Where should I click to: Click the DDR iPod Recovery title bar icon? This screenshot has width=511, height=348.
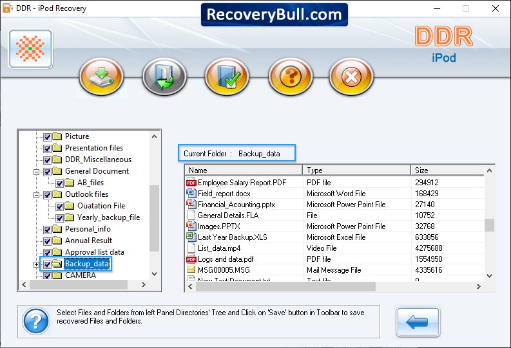coord(8,8)
